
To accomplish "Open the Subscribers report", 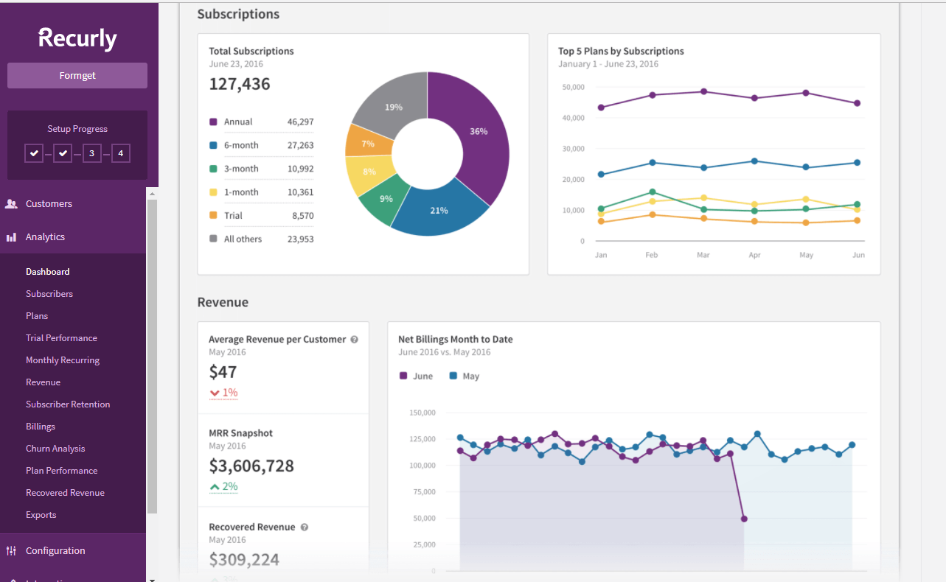I will [x=49, y=294].
